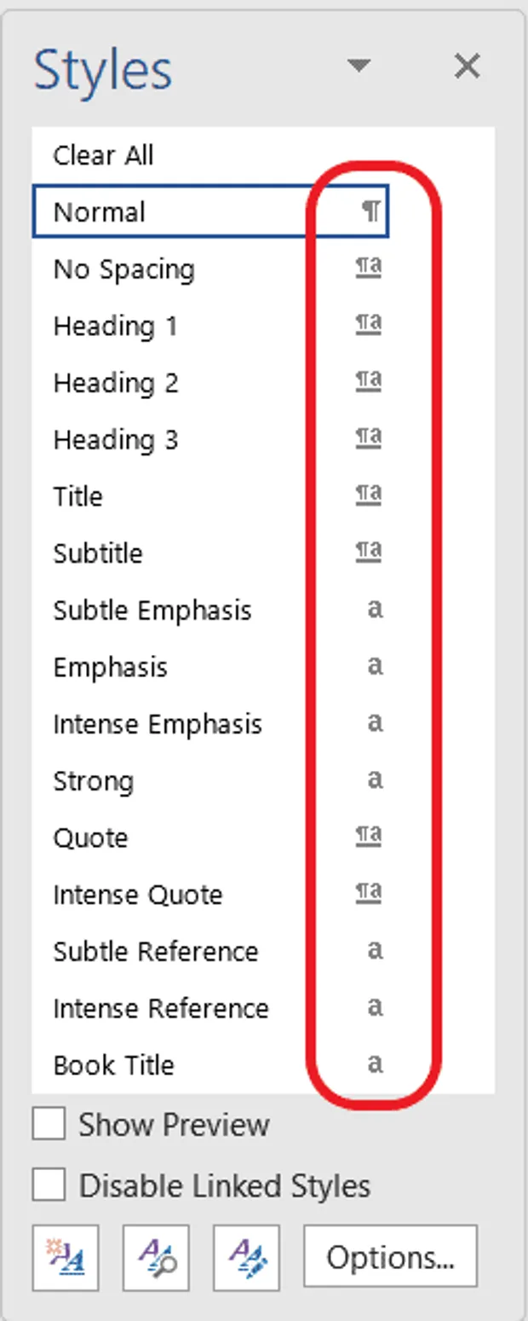The height and width of the screenshot is (1321, 528).
Task: Close the Styles pane
Action: (468, 66)
